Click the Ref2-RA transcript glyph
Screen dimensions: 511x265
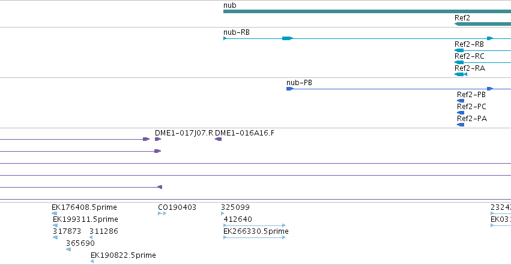(461, 74)
